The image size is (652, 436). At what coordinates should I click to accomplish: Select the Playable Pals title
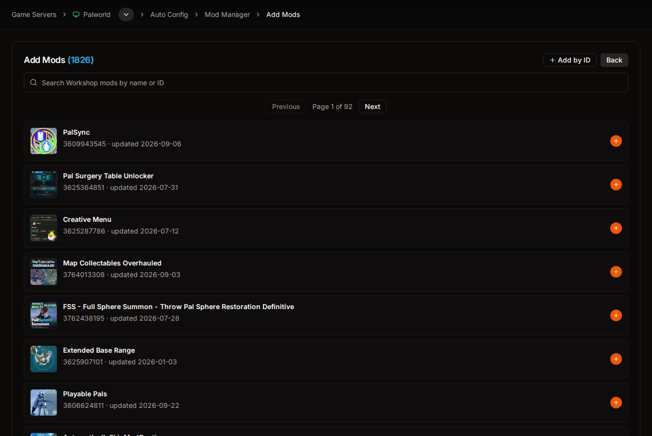[x=85, y=394]
